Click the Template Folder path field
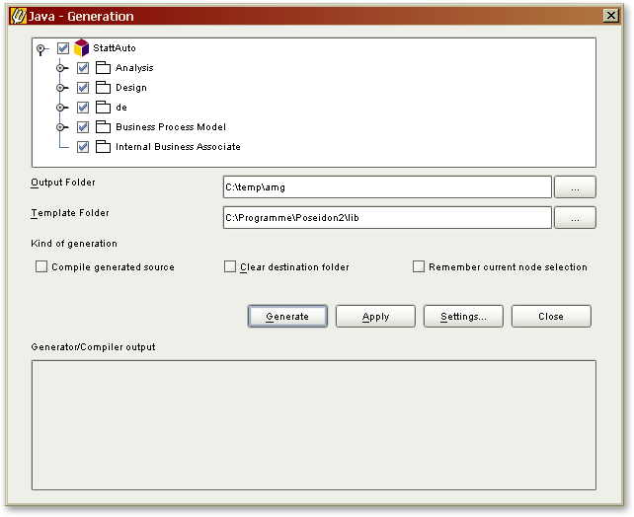This screenshot has width=634, height=517. click(x=386, y=217)
